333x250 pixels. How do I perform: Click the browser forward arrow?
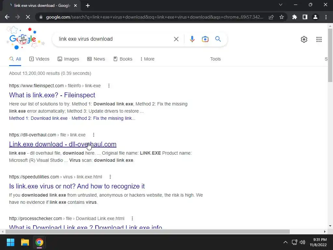[18, 17]
